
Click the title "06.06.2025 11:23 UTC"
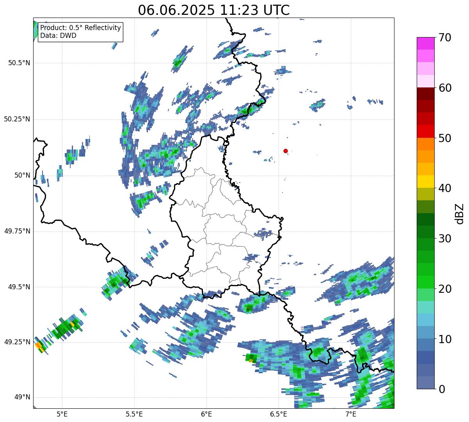coord(214,10)
